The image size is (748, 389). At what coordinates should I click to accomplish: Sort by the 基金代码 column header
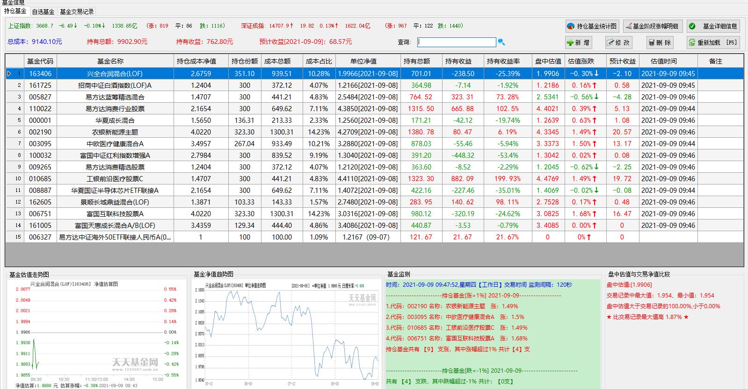pyautogui.click(x=40, y=61)
